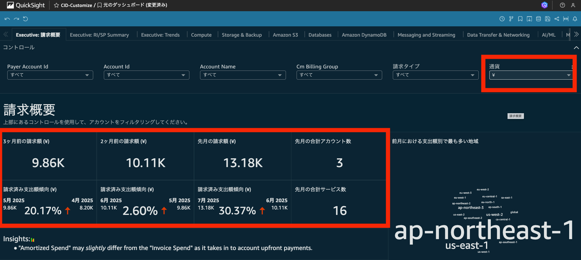
Task: Click the bookmark icon beside 元のダッシュボード
Action: (x=100, y=5)
